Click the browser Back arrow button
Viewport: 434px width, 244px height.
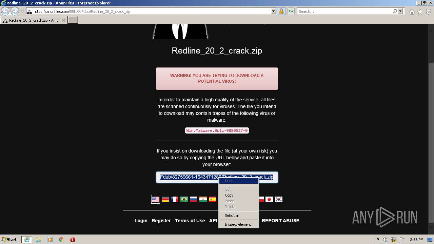(x=5, y=12)
